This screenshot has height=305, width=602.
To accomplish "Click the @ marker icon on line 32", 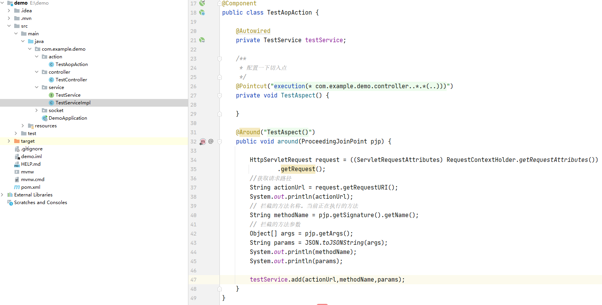I will click(x=211, y=141).
